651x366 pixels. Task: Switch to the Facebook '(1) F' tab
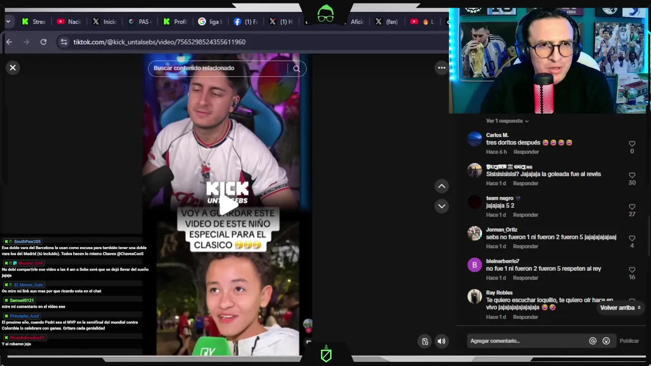click(246, 21)
